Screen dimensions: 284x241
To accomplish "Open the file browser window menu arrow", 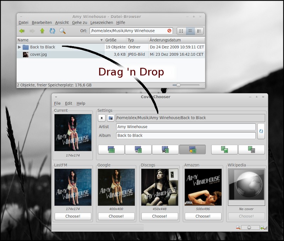I will (x=21, y=17).
